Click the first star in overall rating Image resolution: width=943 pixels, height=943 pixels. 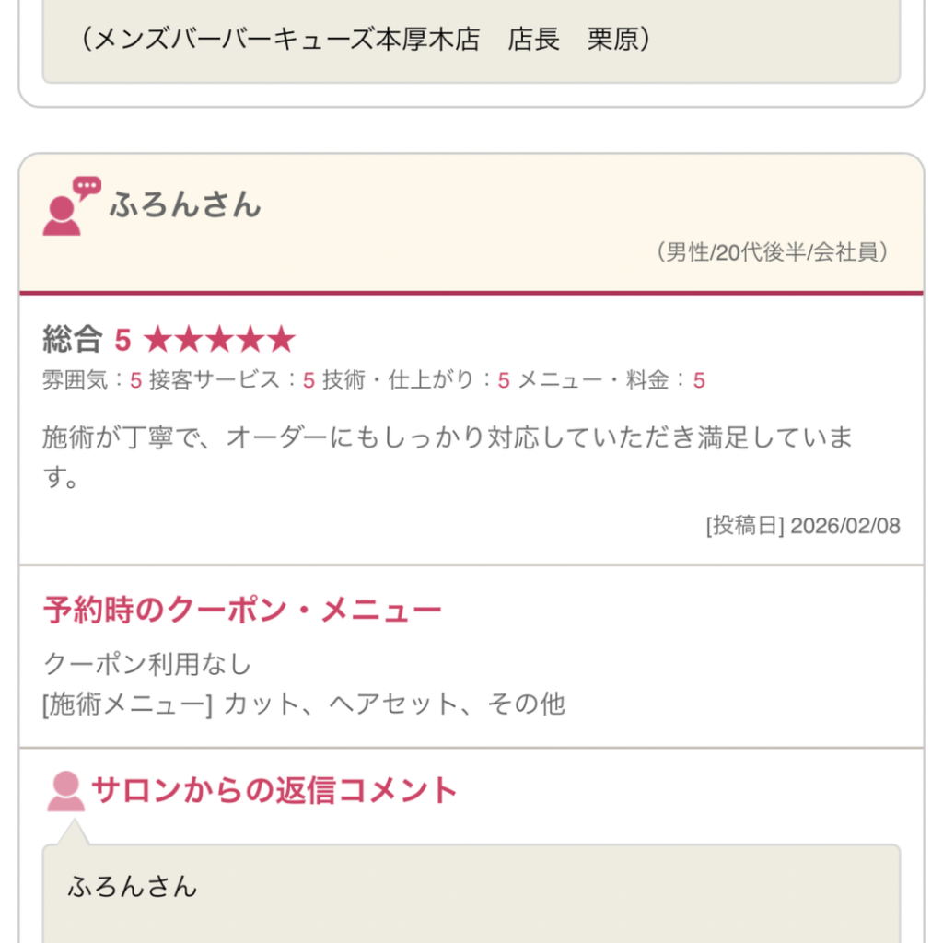(158, 341)
